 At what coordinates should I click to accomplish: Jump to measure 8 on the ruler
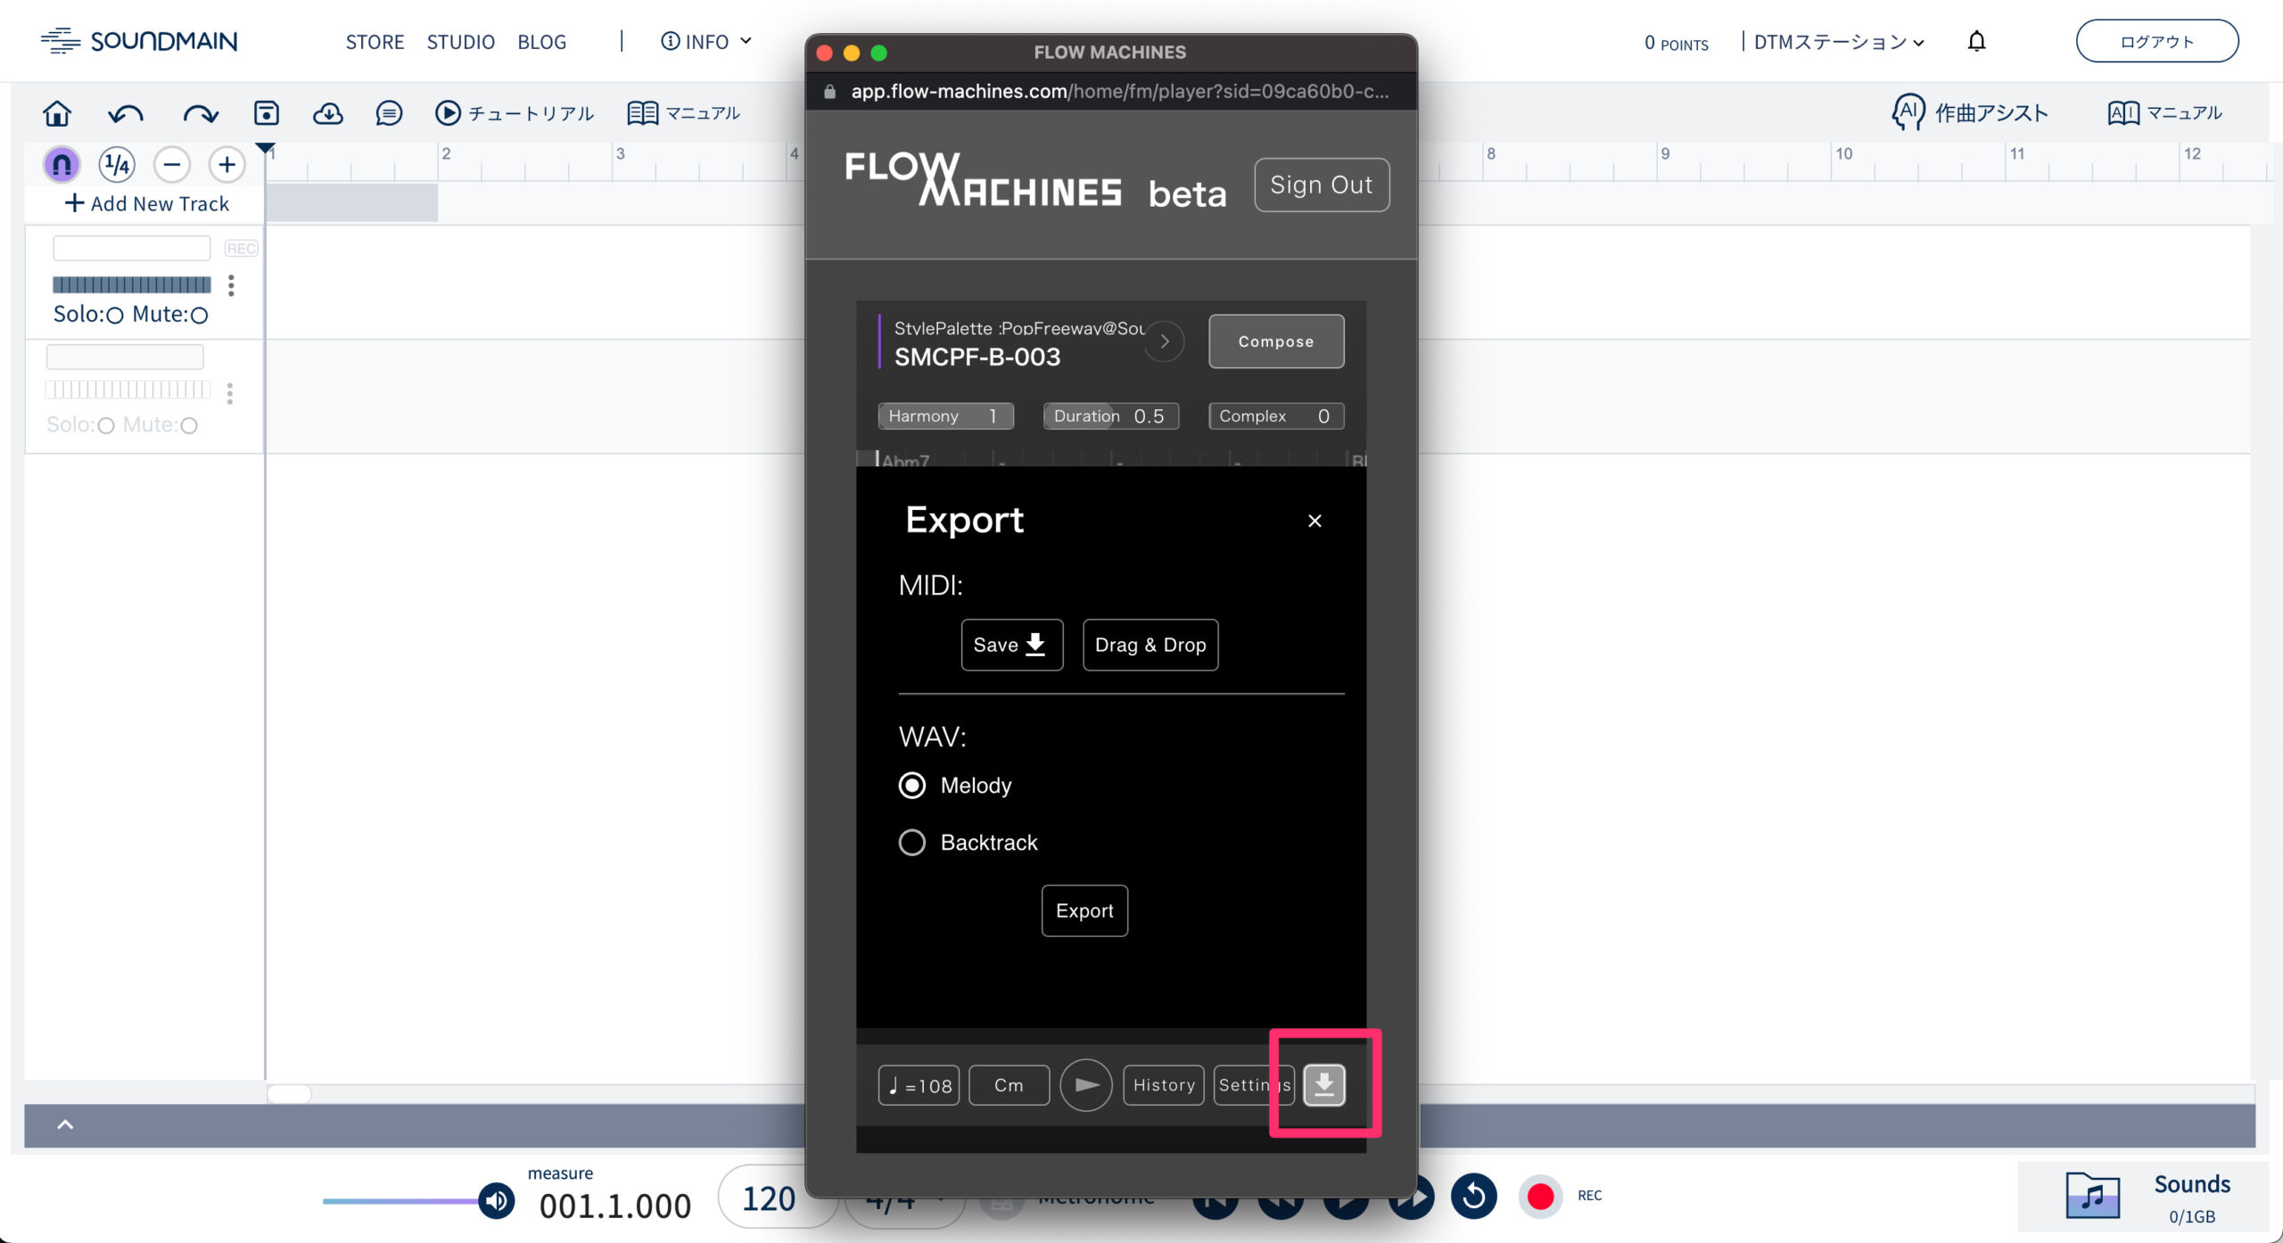1491,153
